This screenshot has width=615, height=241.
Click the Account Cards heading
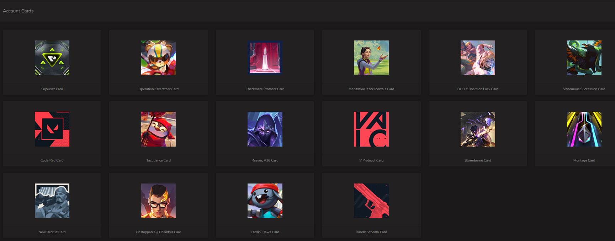point(18,11)
